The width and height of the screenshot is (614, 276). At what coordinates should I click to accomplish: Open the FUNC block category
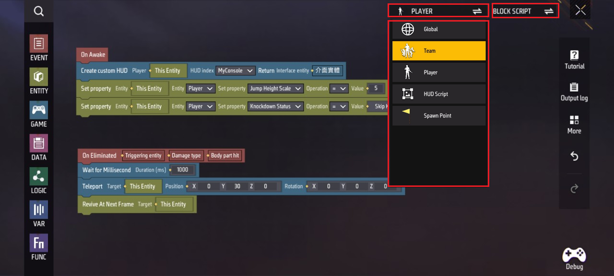point(39,247)
